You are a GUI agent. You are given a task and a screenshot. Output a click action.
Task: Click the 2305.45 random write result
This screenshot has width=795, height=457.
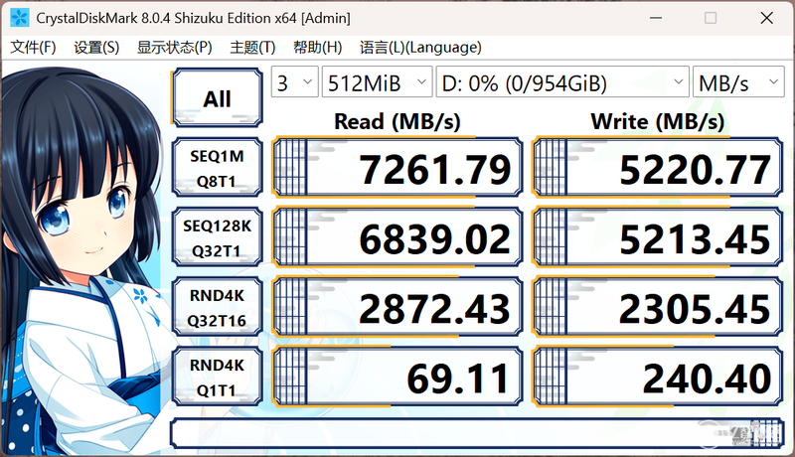(x=658, y=307)
